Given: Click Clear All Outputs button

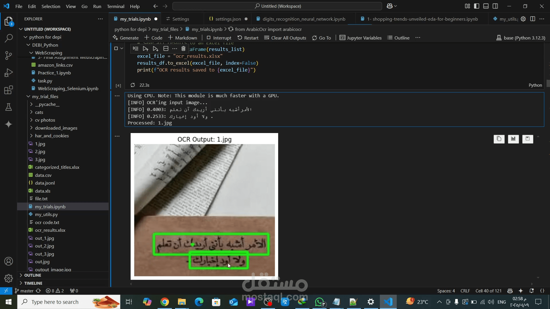Looking at the screenshot, I should coord(285,38).
